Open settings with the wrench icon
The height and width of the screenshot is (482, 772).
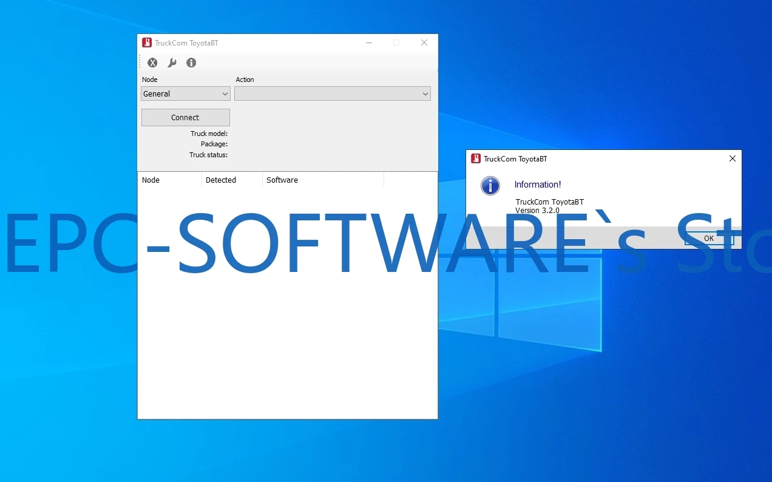[172, 63]
